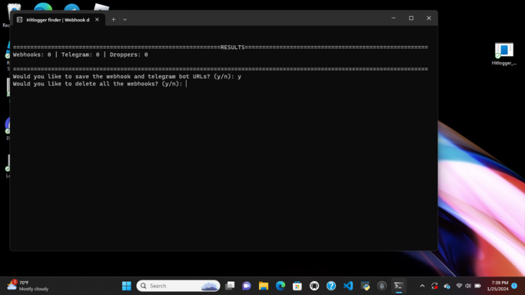Open the Chat app on the taskbar
This screenshot has width=525, height=295.
coord(247,286)
